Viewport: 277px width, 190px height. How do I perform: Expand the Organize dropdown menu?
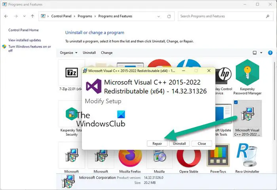[68, 53]
